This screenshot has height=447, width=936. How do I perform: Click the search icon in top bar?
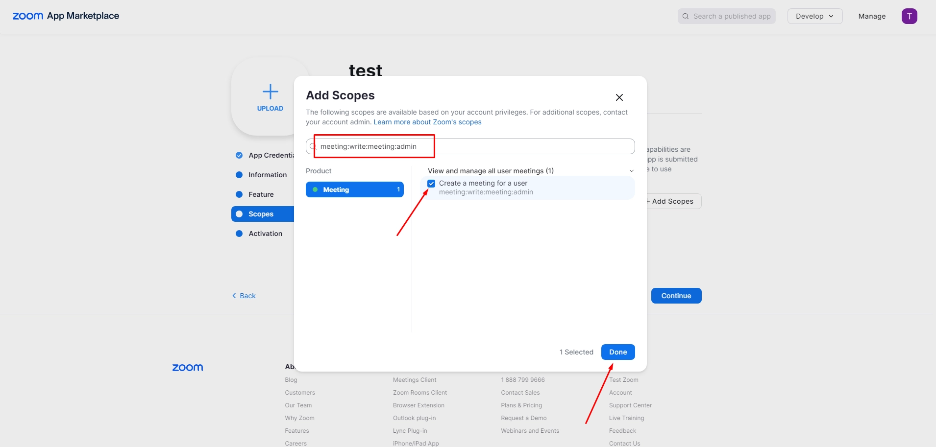[686, 16]
